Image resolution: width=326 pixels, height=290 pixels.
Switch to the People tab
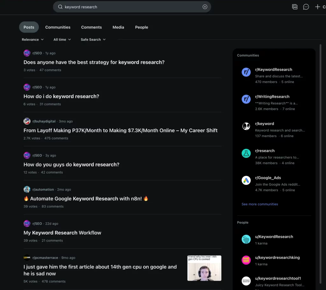click(141, 27)
